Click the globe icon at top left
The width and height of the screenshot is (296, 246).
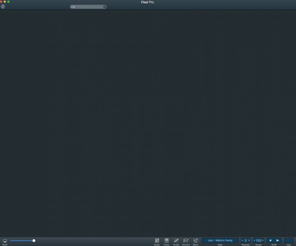tap(3, 7)
